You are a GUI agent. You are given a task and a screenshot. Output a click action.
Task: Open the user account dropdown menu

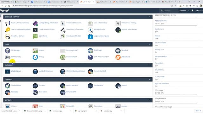(x=184, y=10)
